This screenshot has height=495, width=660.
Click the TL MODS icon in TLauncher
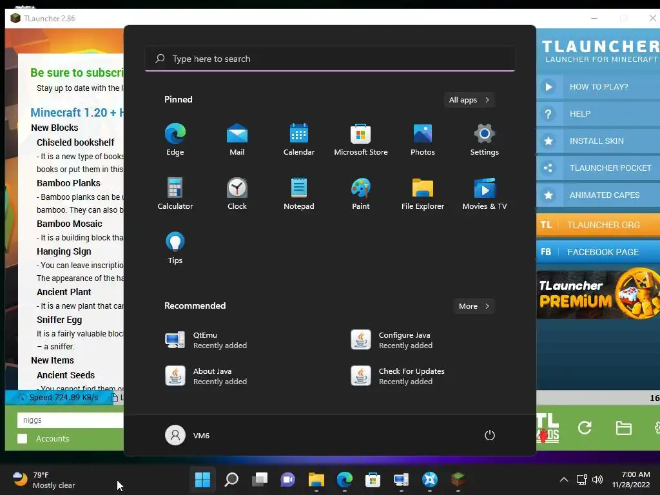548,428
